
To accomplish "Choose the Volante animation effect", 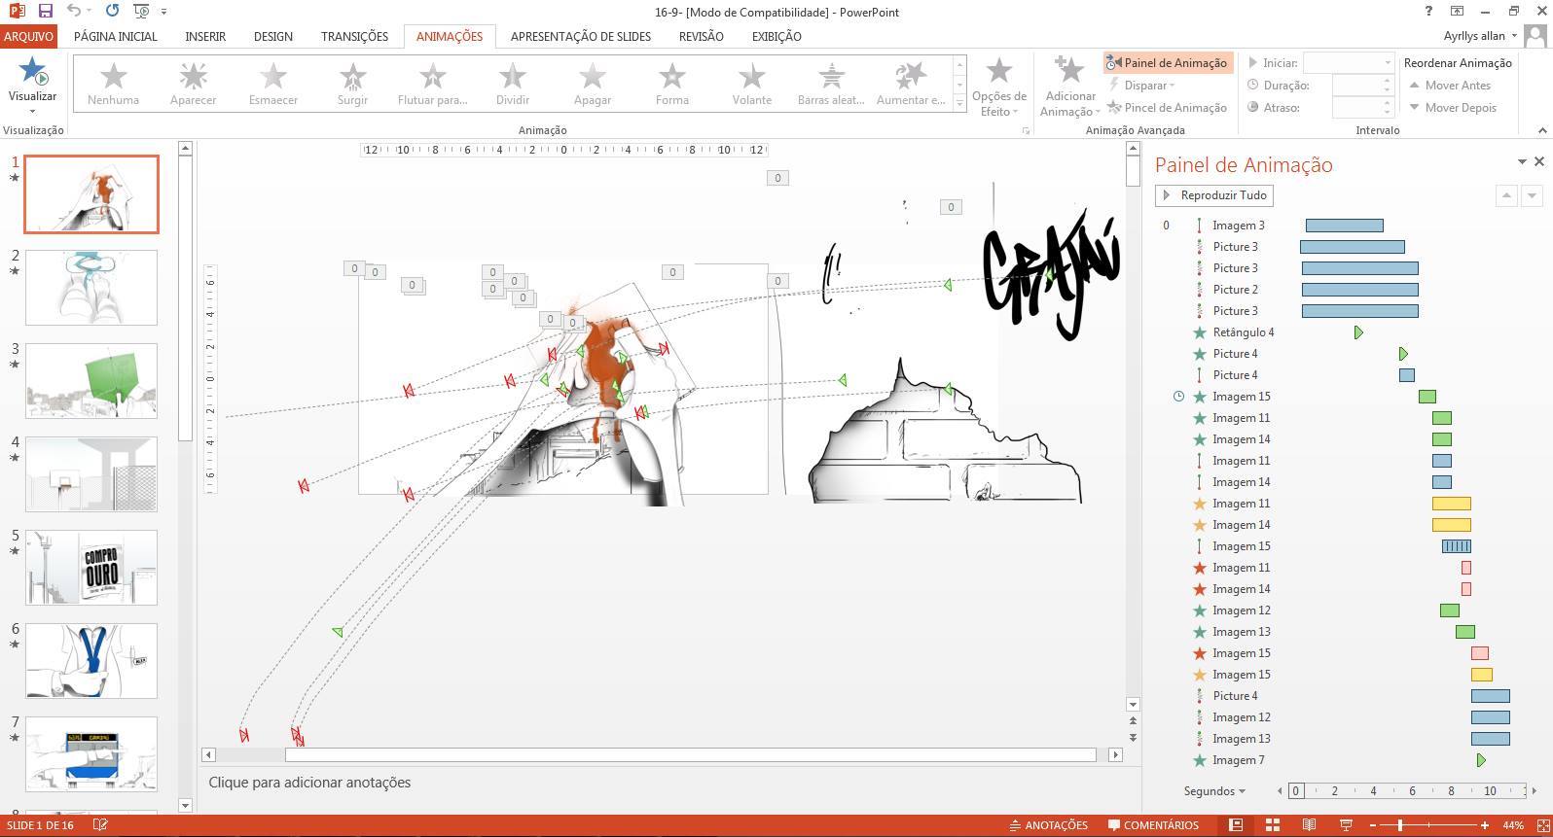I will pos(751,84).
